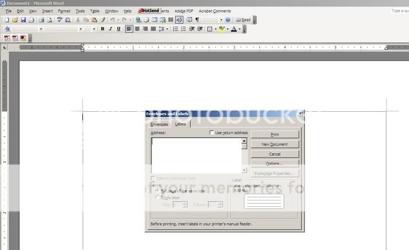Click the Cut scissors icon
409x250 pixels.
pyautogui.click(x=78, y=20)
